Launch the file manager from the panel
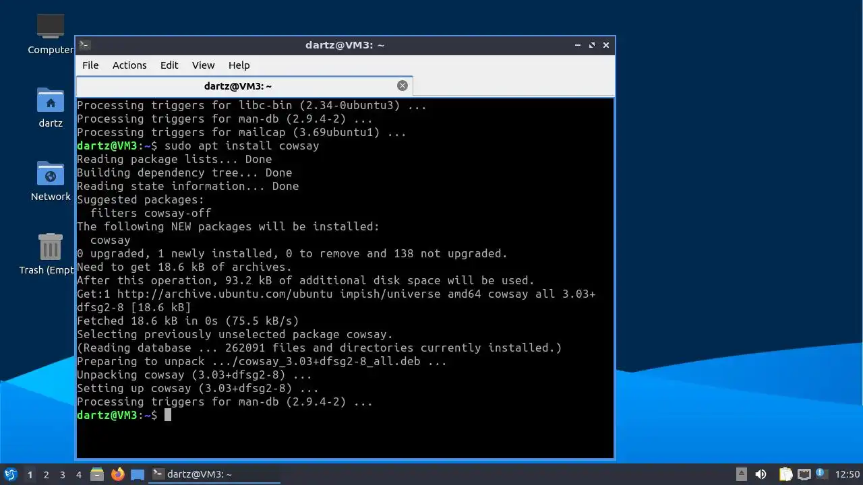This screenshot has height=485, width=863. click(x=97, y=474)
